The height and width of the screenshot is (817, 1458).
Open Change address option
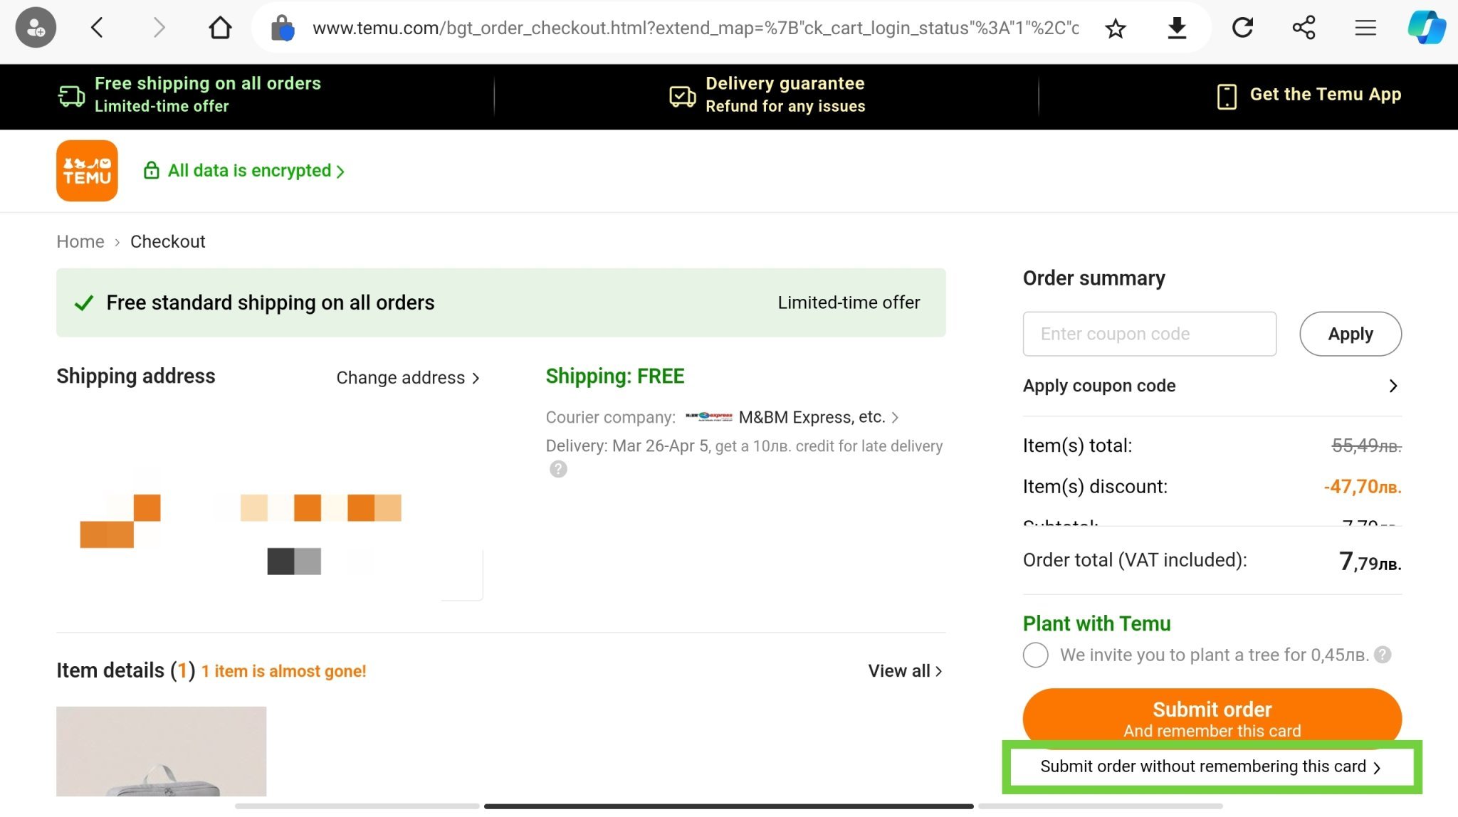click(x=407, y=378)
